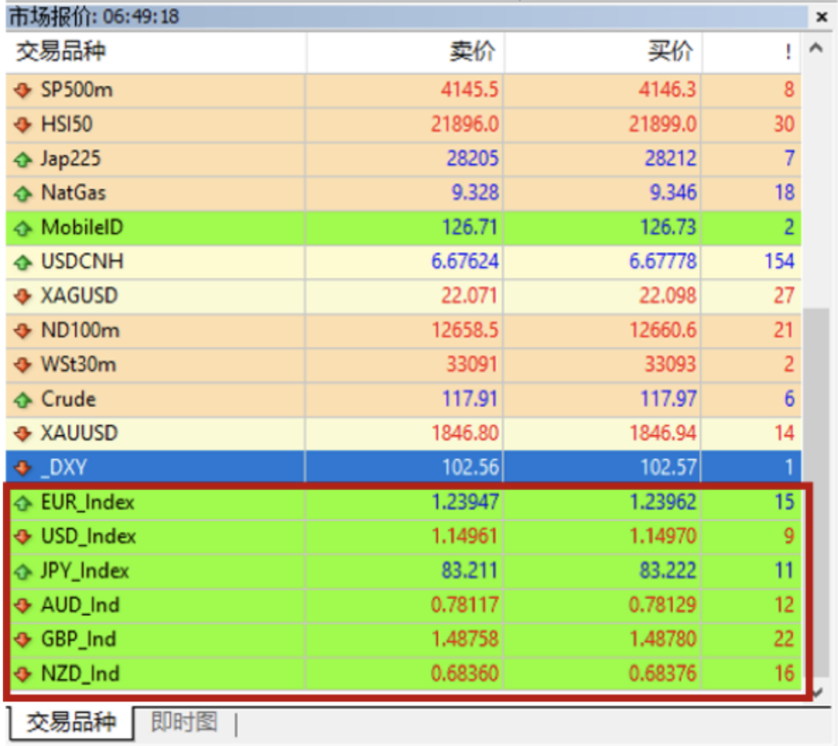
Task: Click the down arrow icon beside WSt30m
Action: coord(23,365)
